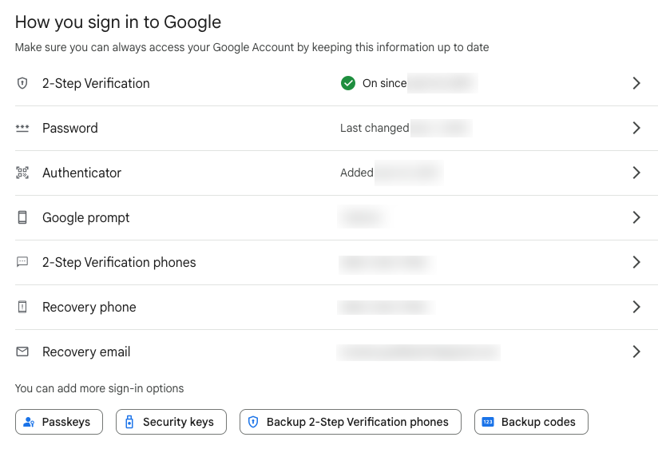This screenshot has width=658, height=449.
Task: Click the 'Make sure you can always access' description
Action: point(252,47)
